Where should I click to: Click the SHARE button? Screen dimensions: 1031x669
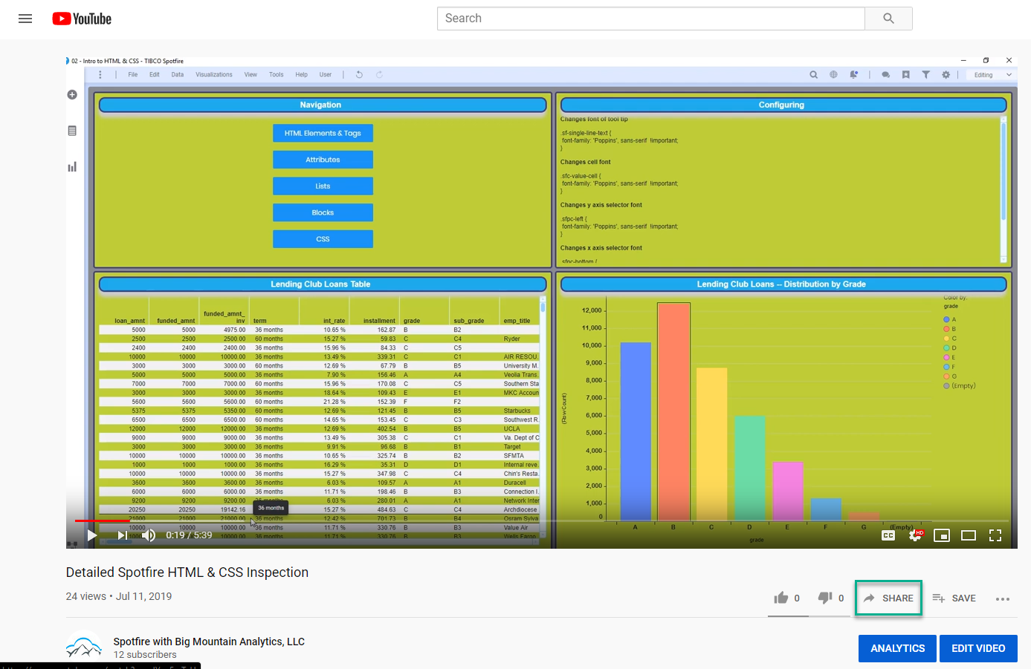pos(888,598)
